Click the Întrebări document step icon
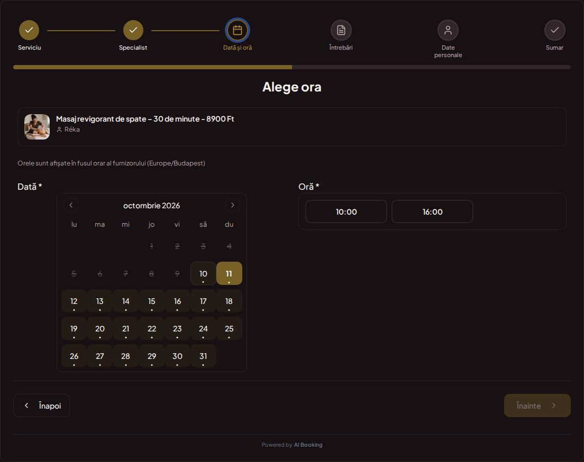 pyautogui.click(x=341, y=30)
